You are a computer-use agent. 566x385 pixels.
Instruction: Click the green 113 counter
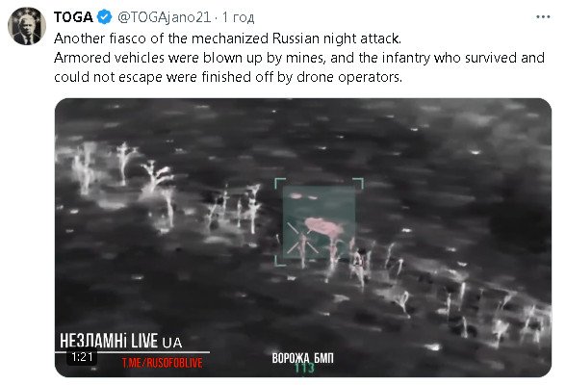(x=304, y=369)
